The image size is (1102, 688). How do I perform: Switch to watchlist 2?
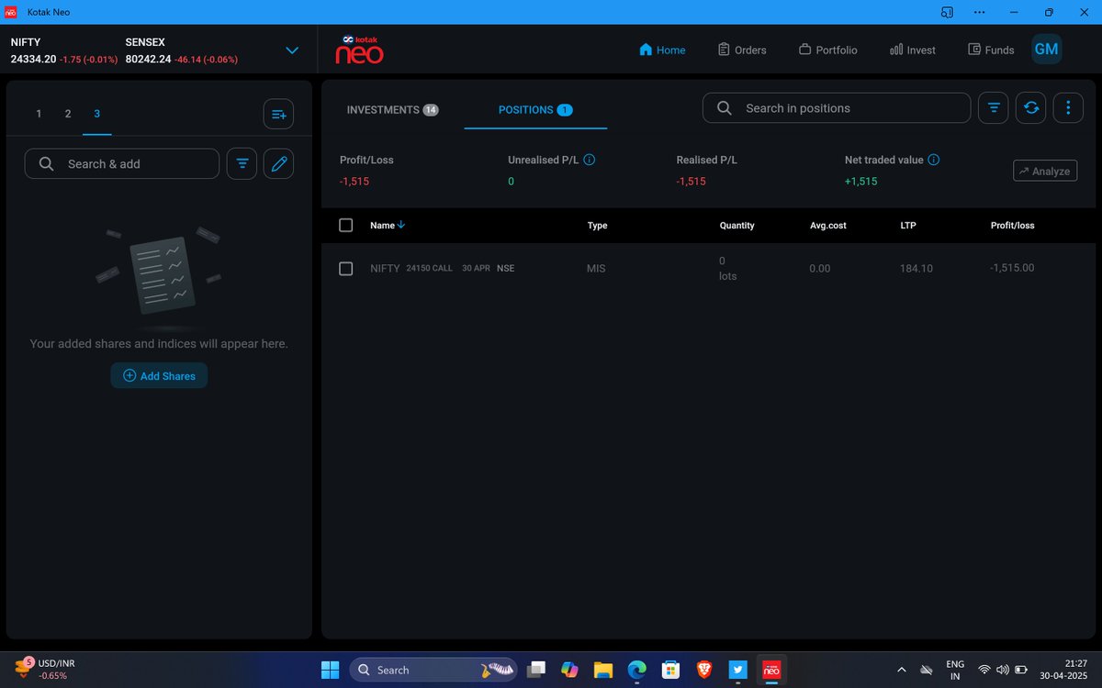pos(68,114)
